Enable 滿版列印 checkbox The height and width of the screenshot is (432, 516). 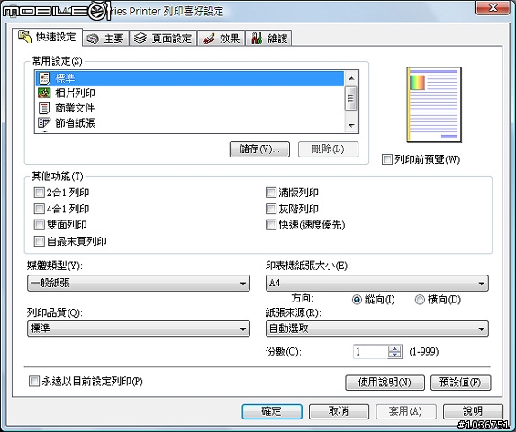271,193
